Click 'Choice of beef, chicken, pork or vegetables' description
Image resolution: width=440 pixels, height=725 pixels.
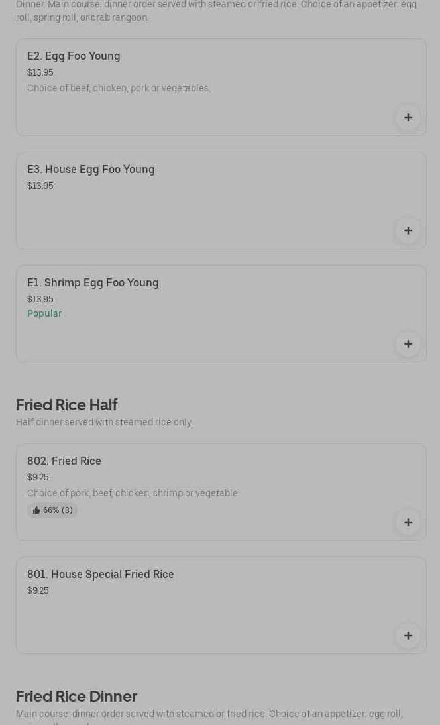pyautogui.click(x=119, y=88)
